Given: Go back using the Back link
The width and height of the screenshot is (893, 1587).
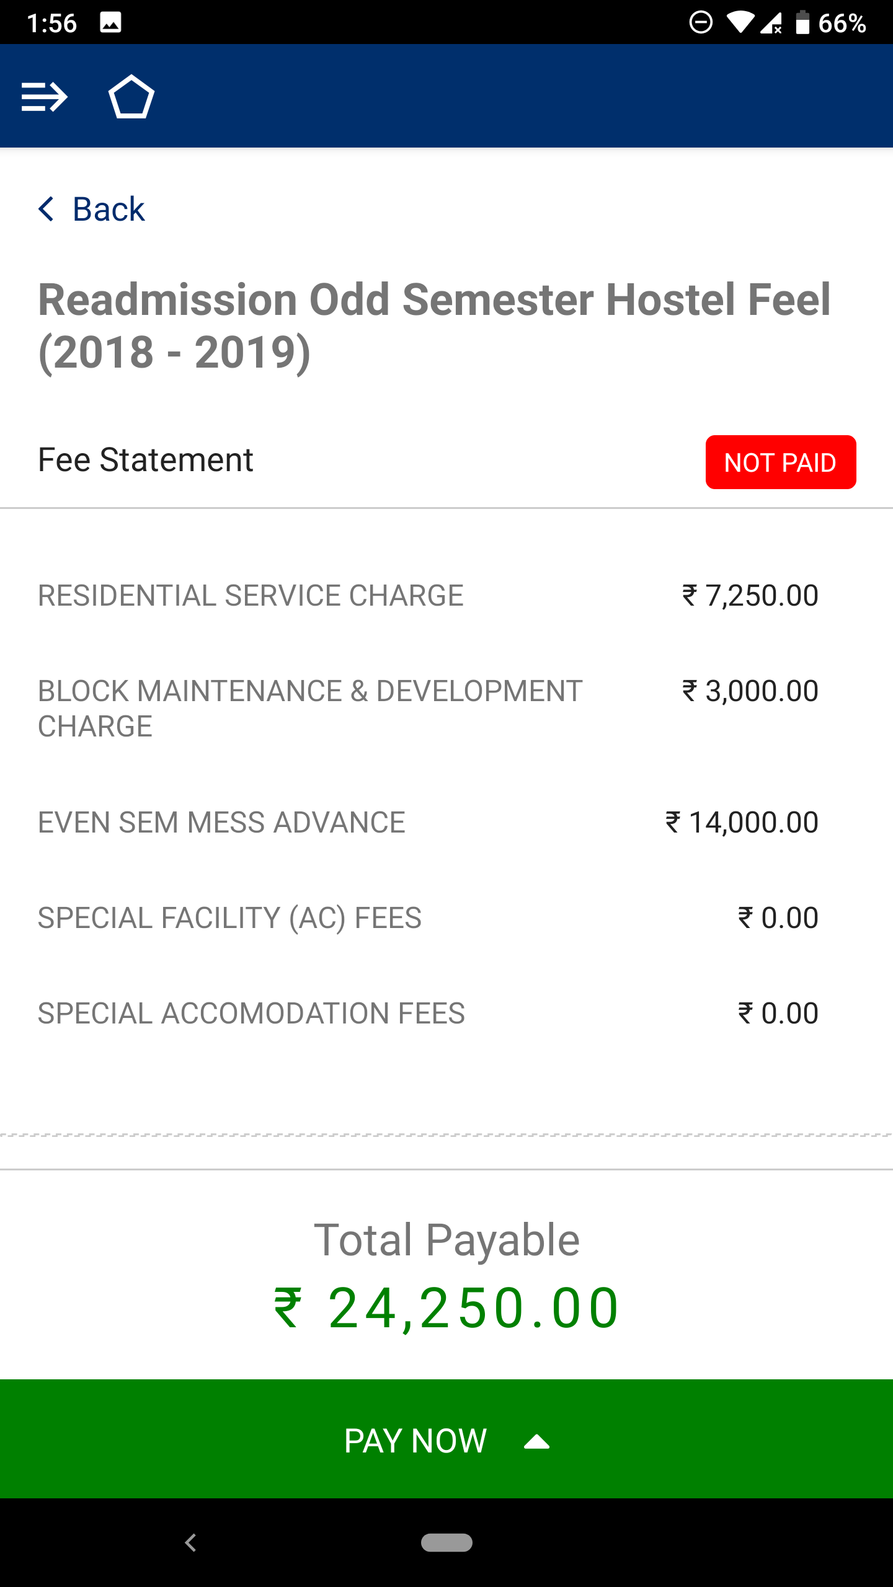Looking at the screenshot, I should (x=109, y=209).
